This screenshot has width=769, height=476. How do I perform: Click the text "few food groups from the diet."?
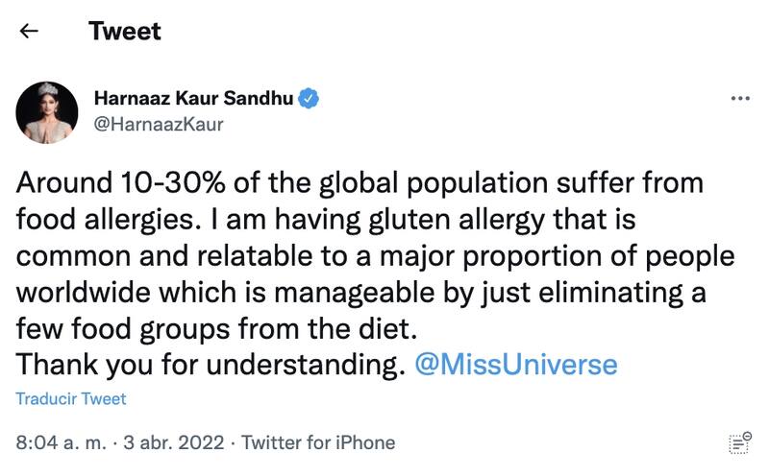219,328
